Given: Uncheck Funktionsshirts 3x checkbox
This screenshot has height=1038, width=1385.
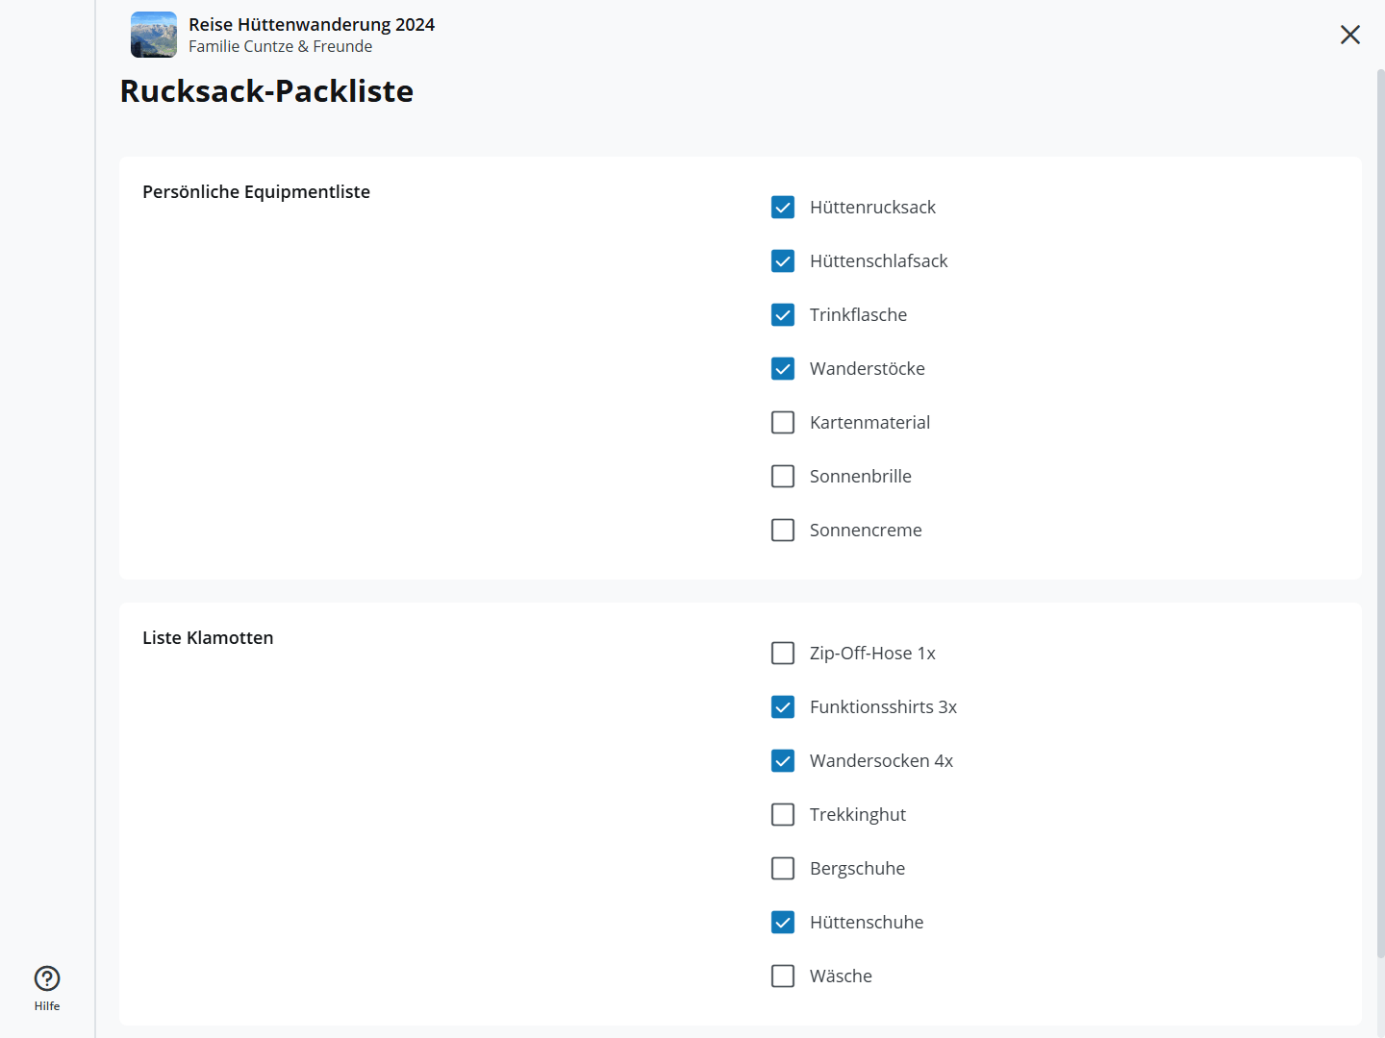Looking at the screenshot, I should (783, 707).
